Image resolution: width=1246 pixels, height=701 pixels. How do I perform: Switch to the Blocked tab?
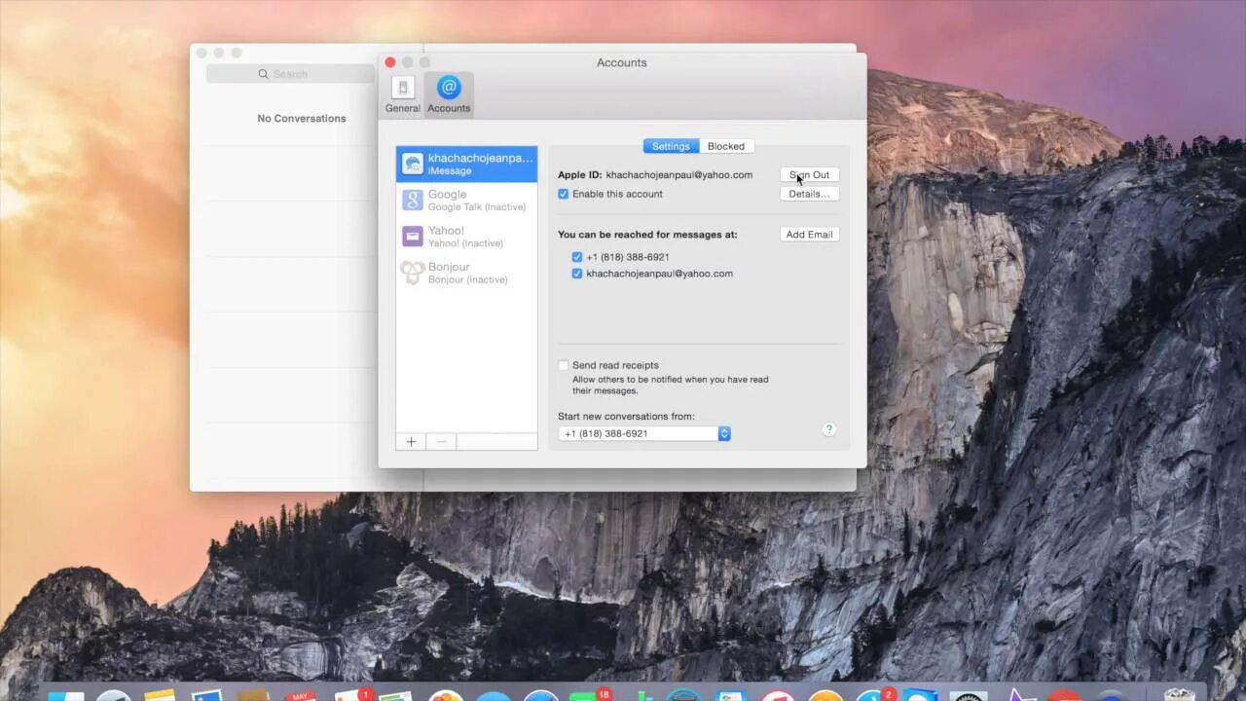(726, 146)
